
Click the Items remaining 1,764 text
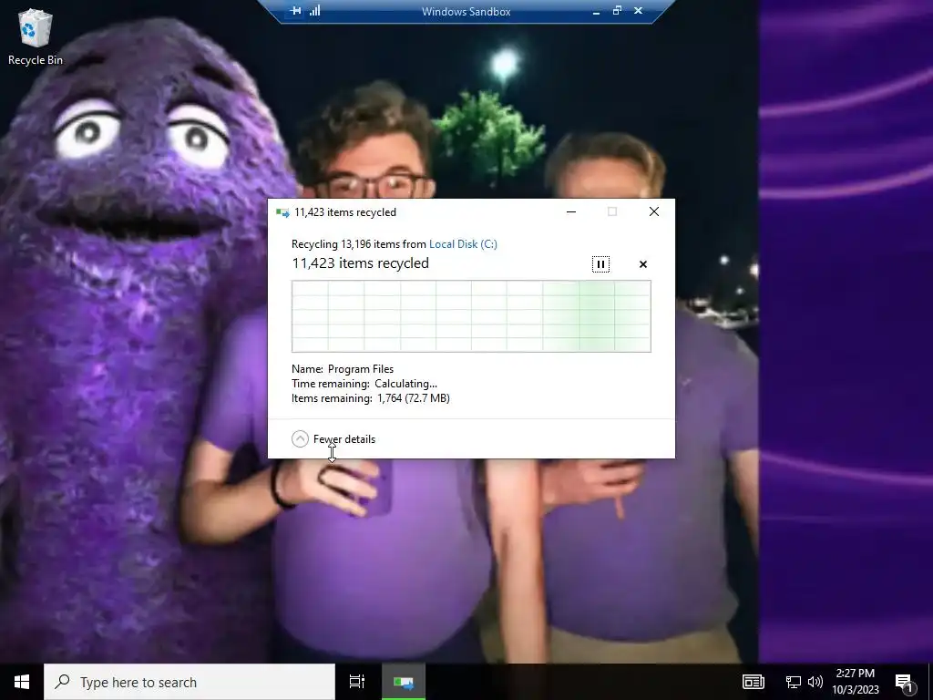pos(371,398)
